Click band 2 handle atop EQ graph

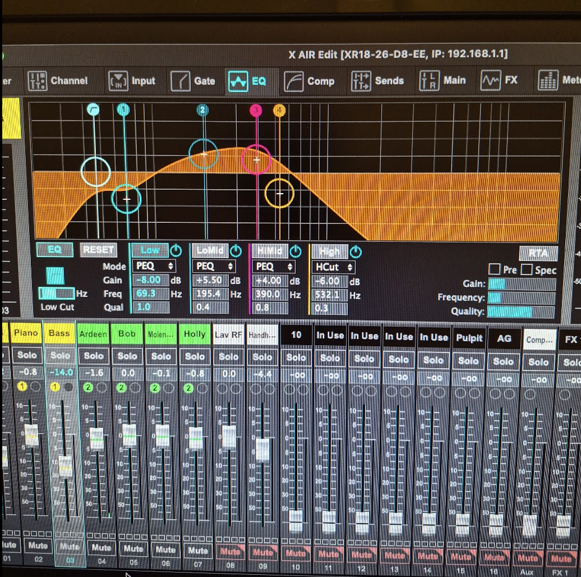[x=202, y=110]
